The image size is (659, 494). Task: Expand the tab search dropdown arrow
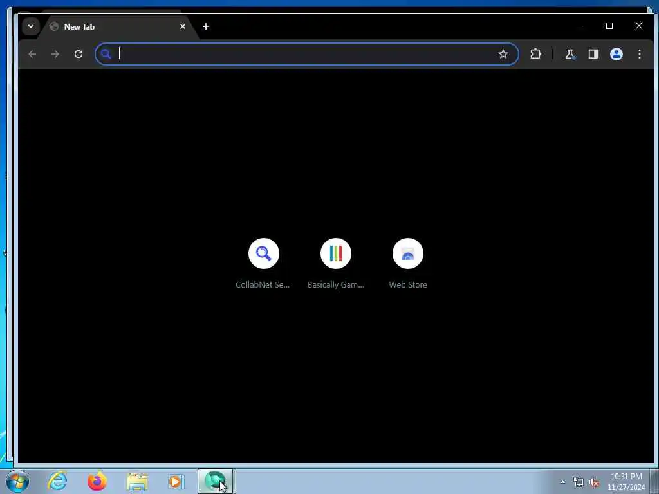[31, 26]
